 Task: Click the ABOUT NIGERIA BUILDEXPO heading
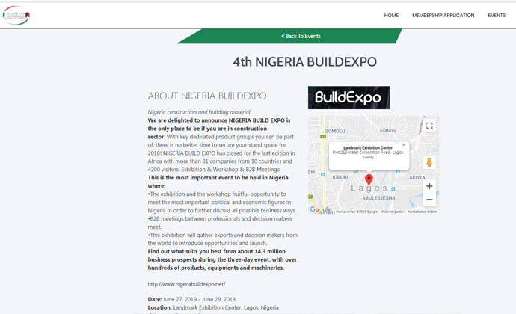point(207,96)
